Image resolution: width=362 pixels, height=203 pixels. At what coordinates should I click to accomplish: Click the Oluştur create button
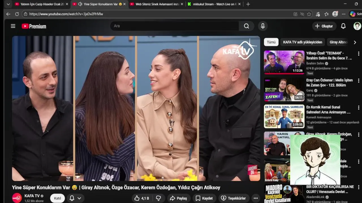click(x=324, y=26)
